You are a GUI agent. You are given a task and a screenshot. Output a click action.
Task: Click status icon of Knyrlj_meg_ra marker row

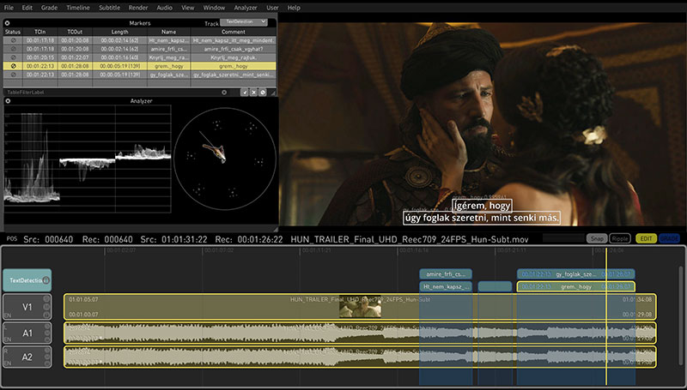pos(13,57)
